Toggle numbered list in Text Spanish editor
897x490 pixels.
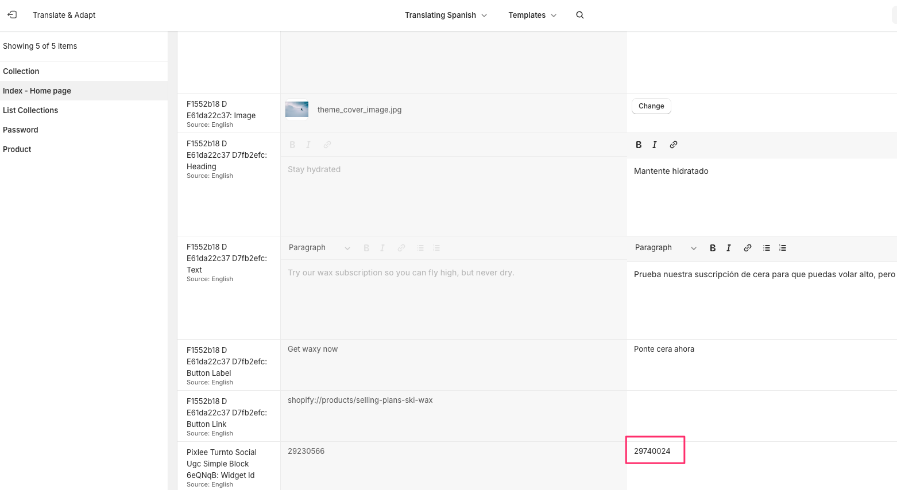tap(783, 248)
